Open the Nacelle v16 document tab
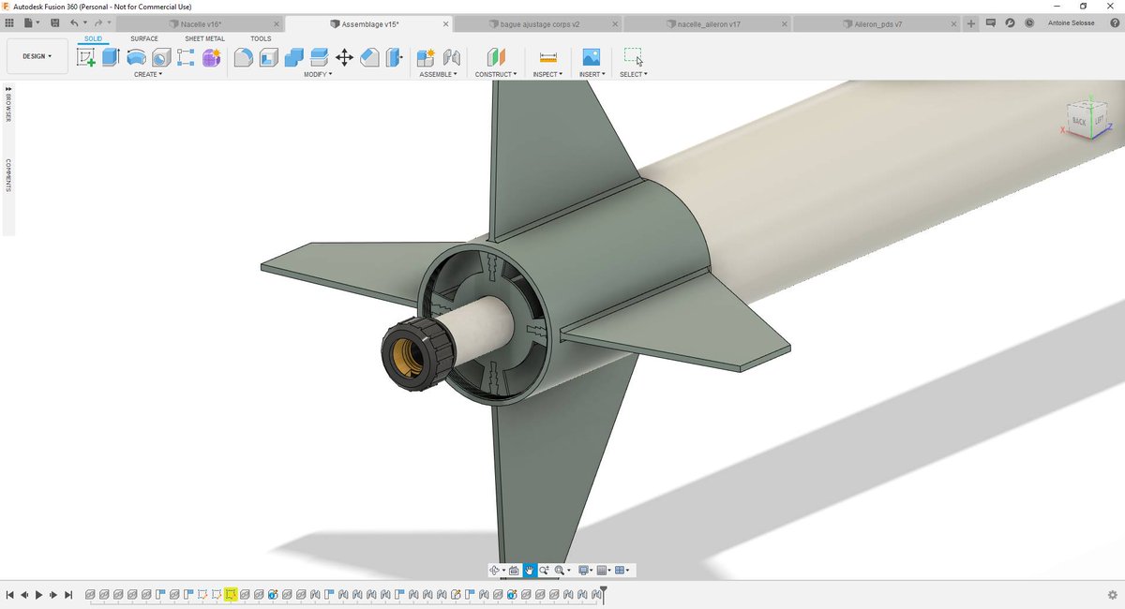Image resolution: width=1125 pixels, height=609 pixels. (x=201, y=23)
